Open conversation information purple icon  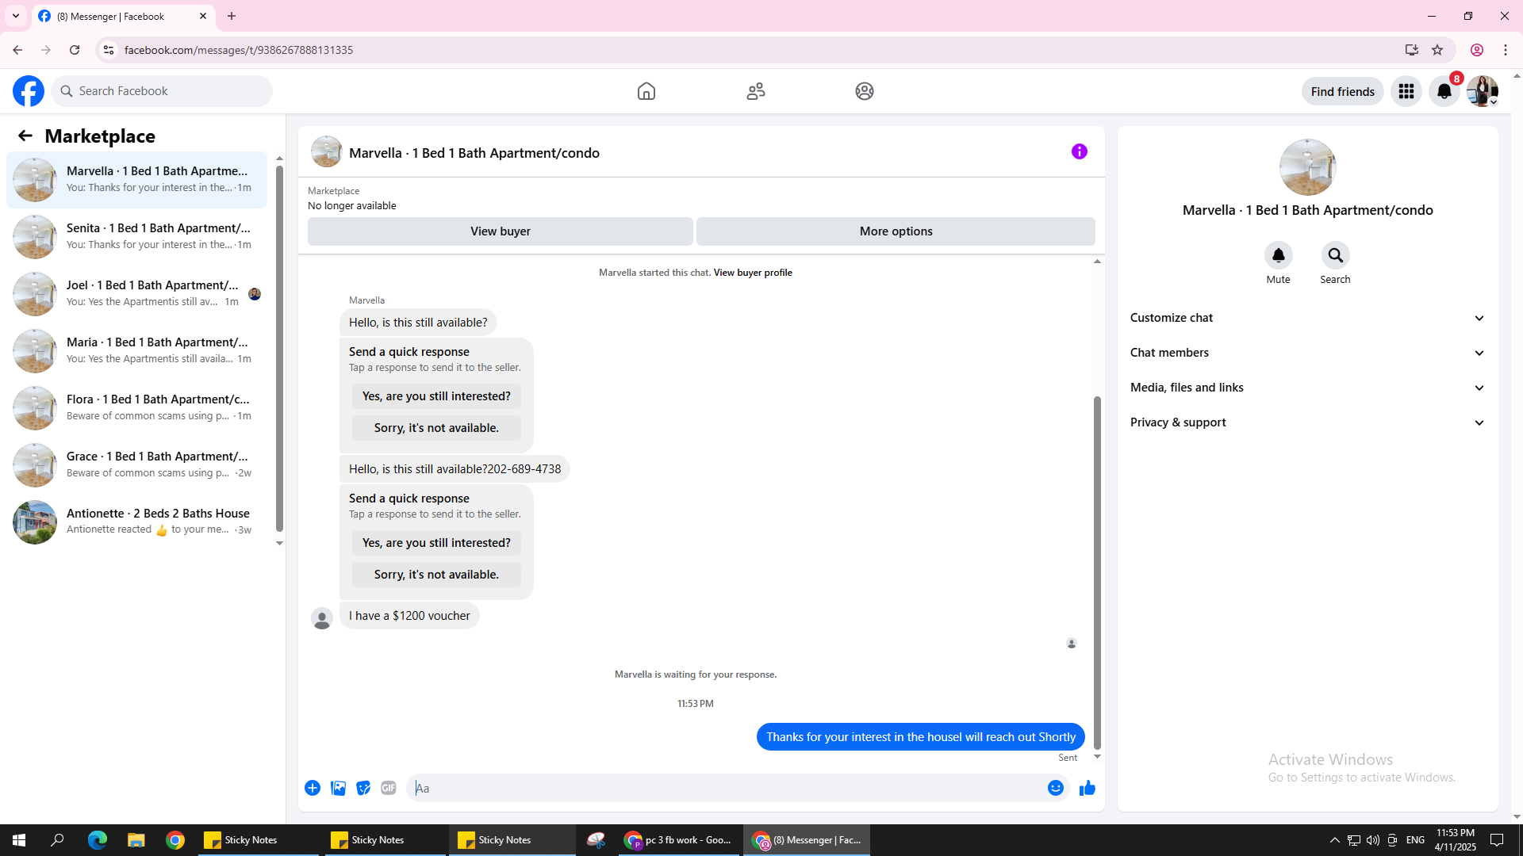point(1080,151)
